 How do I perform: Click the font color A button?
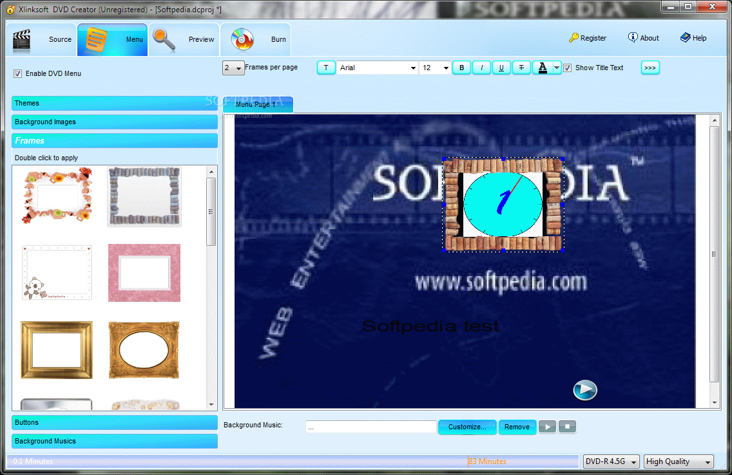[x=543, y=68]
